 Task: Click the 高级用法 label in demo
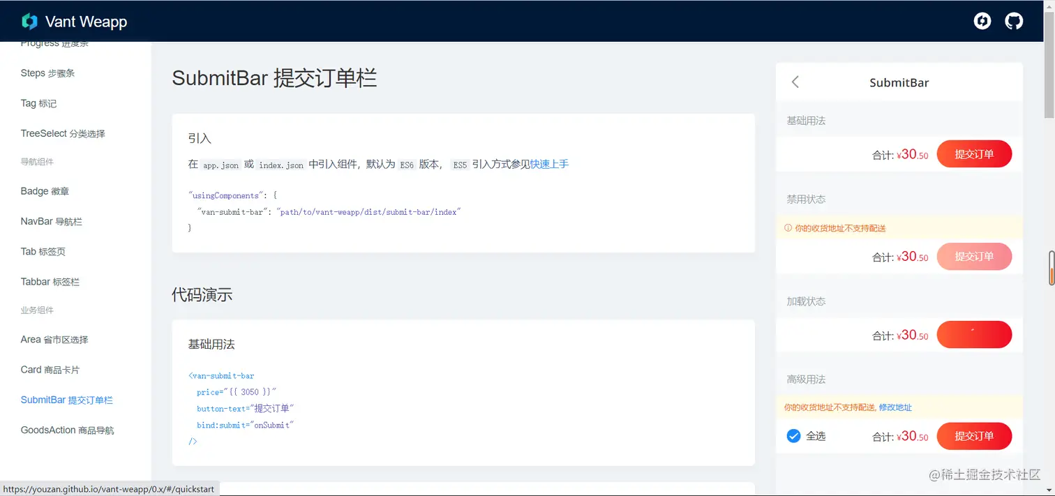(x=806, y=379)
